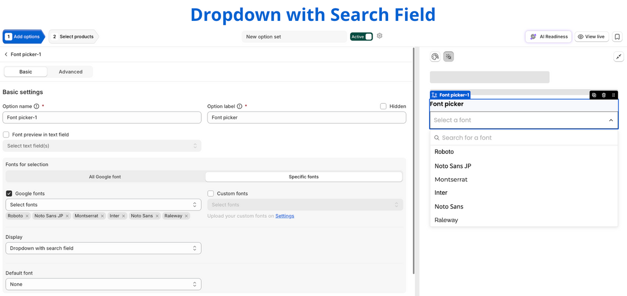Click the Option name input field

coord(102,118)
